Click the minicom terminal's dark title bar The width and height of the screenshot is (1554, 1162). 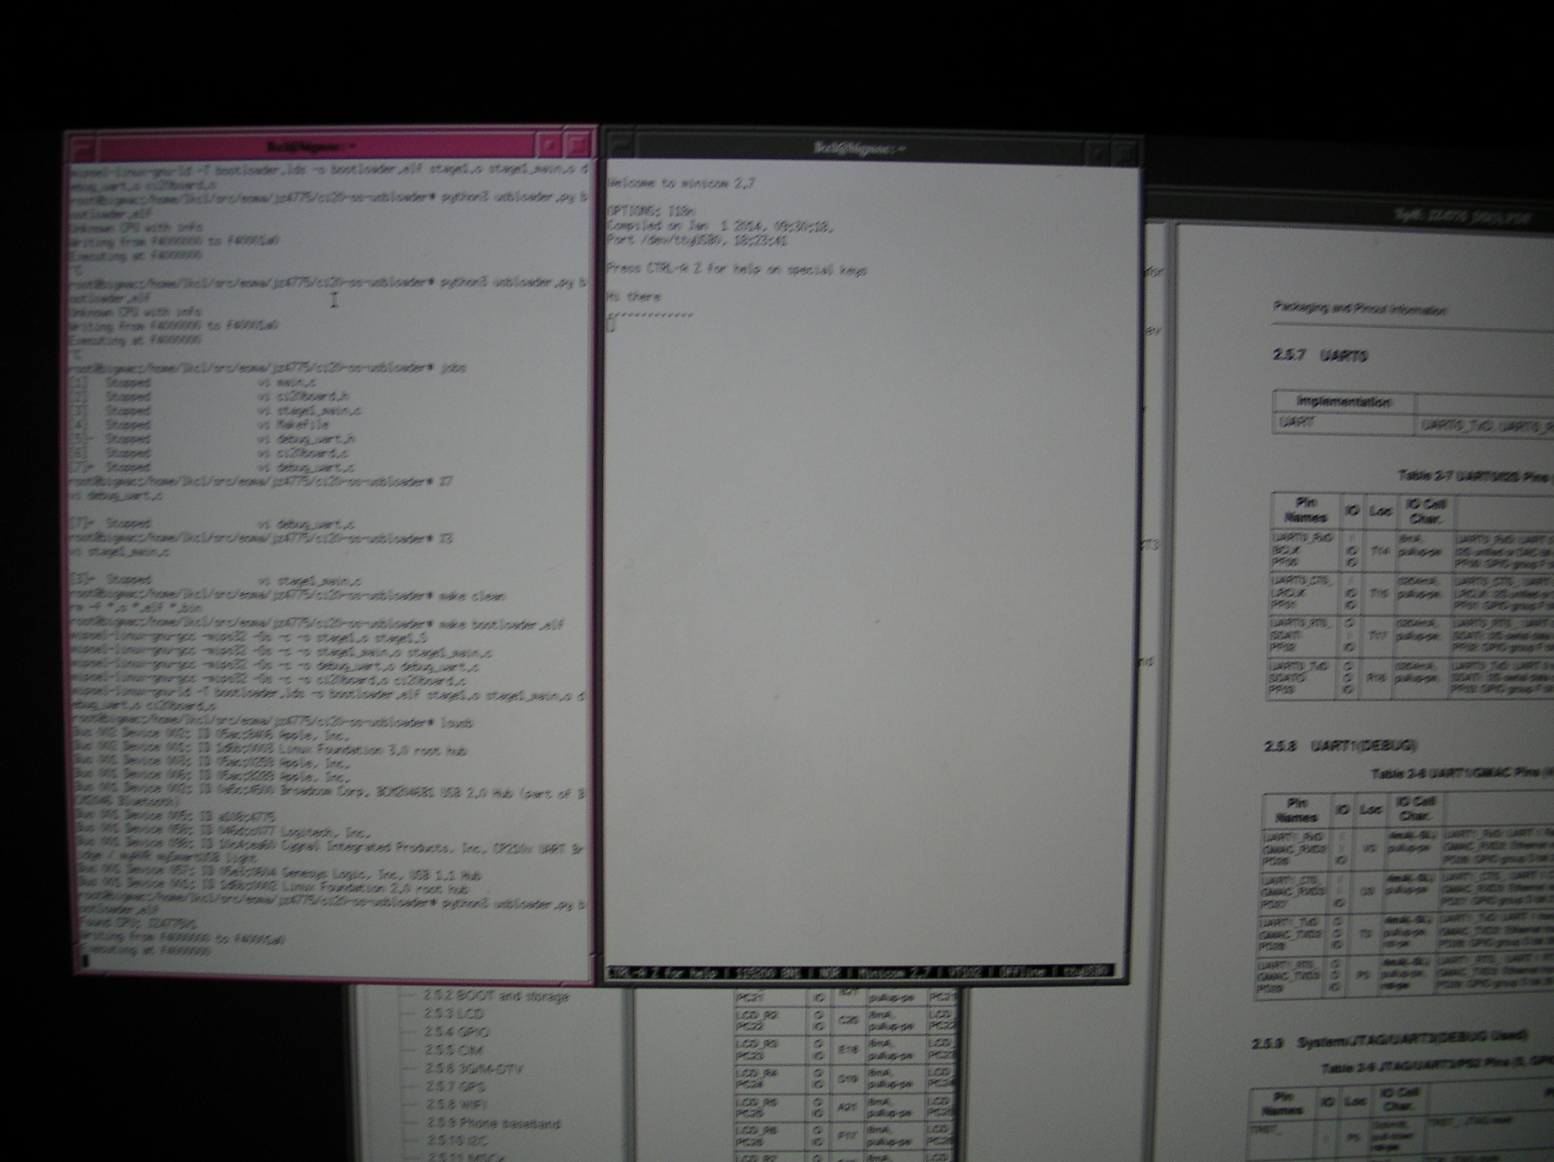tap(859, 149)
